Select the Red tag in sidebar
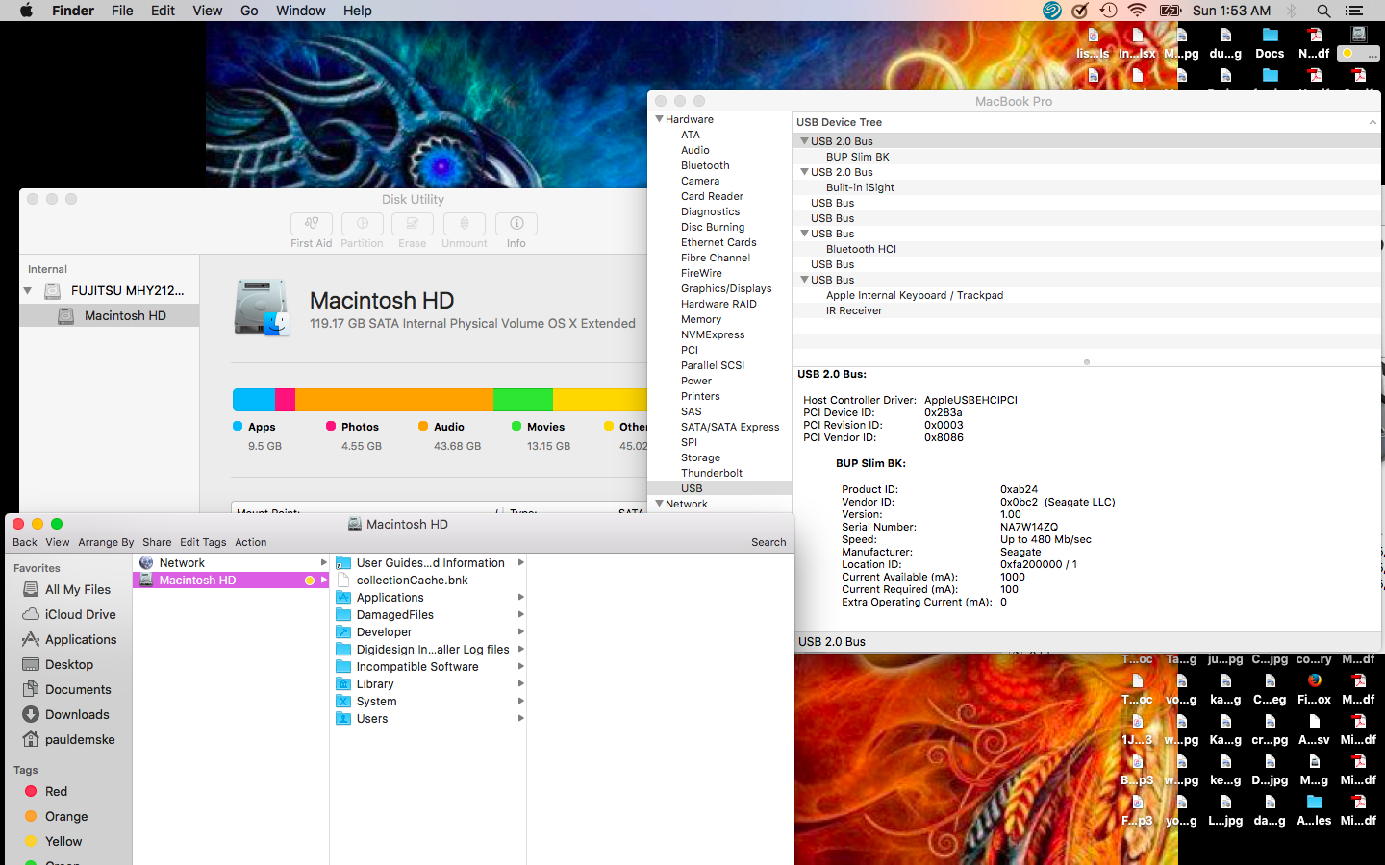 (x=56, y=791)
